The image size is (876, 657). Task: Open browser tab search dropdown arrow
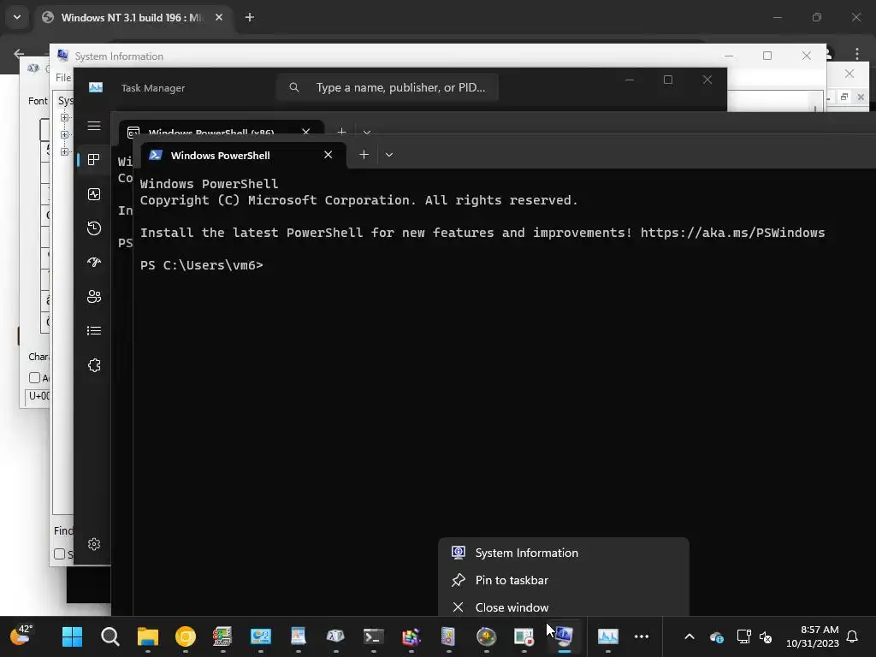coord(17,17)
